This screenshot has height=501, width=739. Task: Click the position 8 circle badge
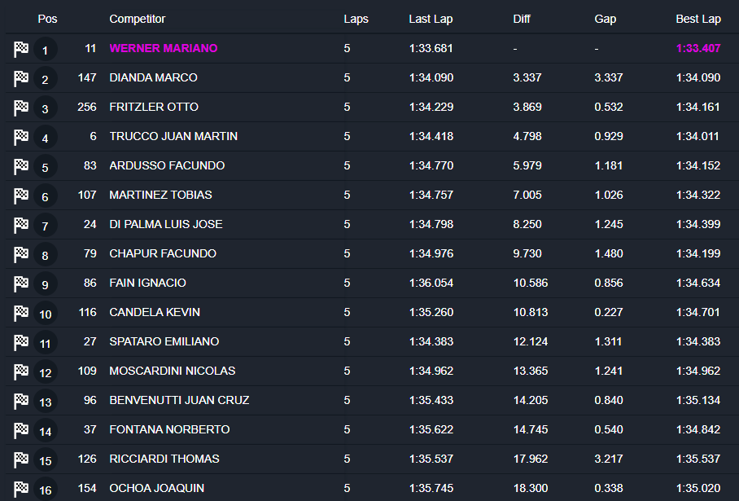click(46, 254)
